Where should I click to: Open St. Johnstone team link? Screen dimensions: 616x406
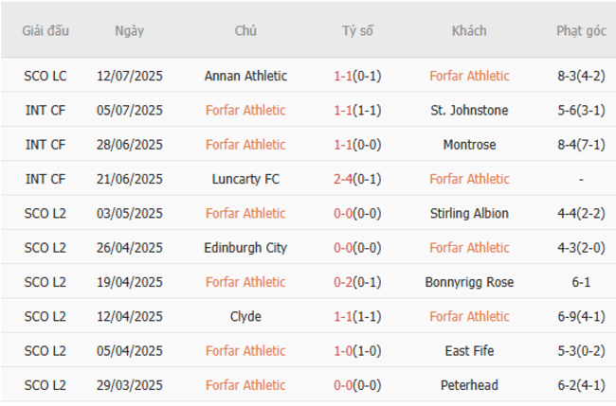click(469, 111)
